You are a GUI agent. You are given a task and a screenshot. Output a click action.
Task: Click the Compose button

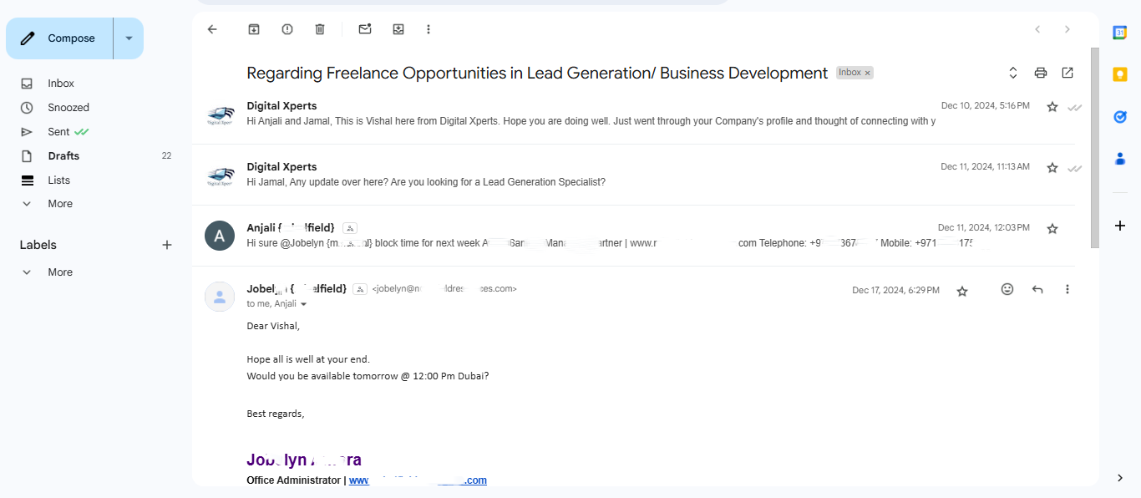[60, 38]
